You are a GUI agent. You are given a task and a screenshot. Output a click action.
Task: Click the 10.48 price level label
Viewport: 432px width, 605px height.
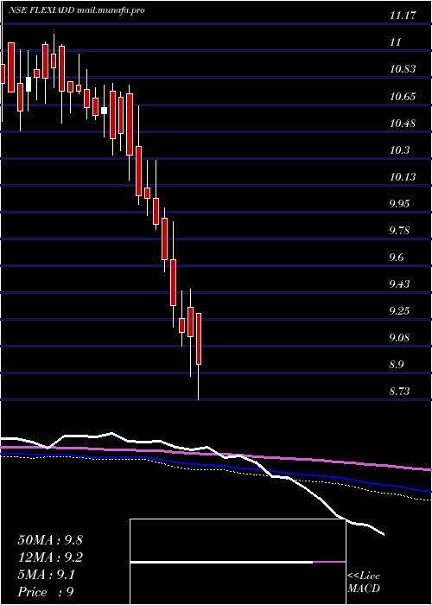click(x=403, y=124)
